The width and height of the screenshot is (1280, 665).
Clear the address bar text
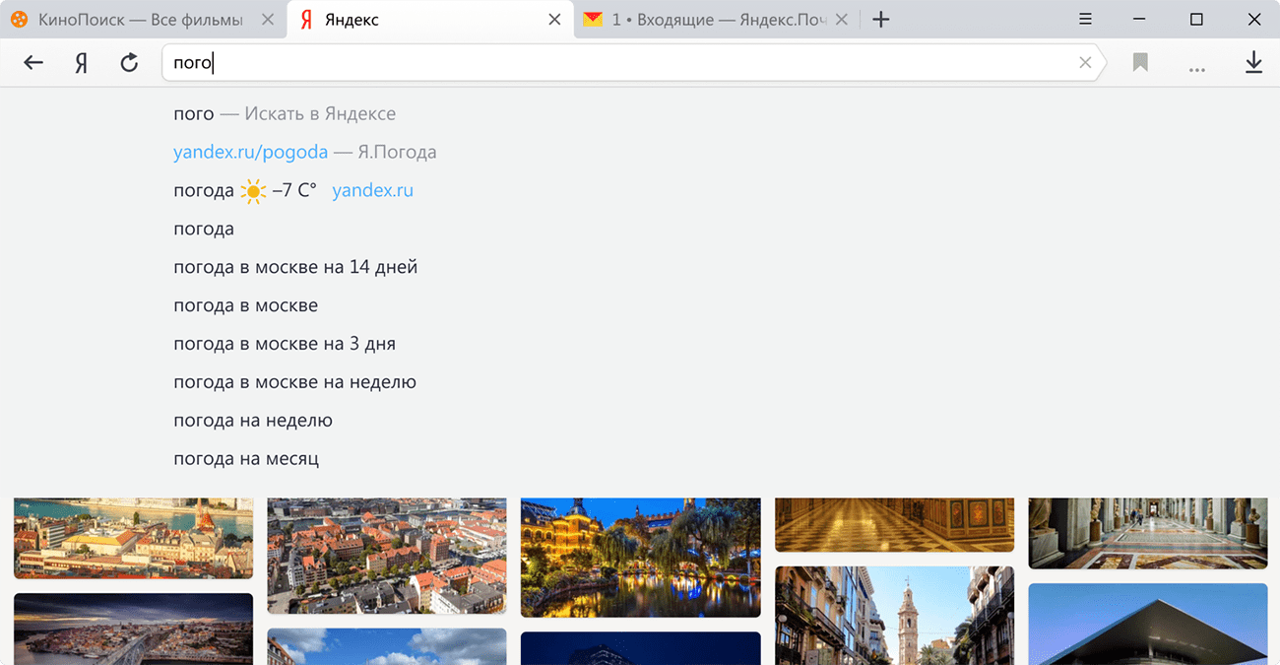point(1085,63)
